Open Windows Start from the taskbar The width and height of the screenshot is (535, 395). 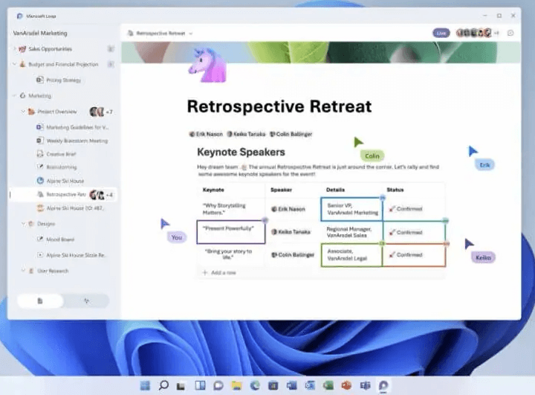click(145, 386)
